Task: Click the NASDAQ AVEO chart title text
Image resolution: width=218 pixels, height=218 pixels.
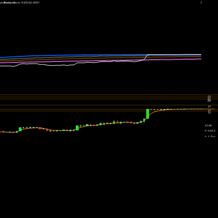Action: point(30,3)
